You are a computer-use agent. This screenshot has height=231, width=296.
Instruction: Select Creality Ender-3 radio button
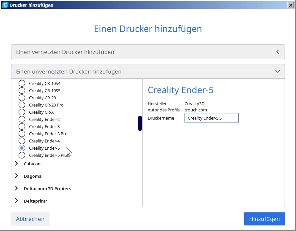[22, 126]
